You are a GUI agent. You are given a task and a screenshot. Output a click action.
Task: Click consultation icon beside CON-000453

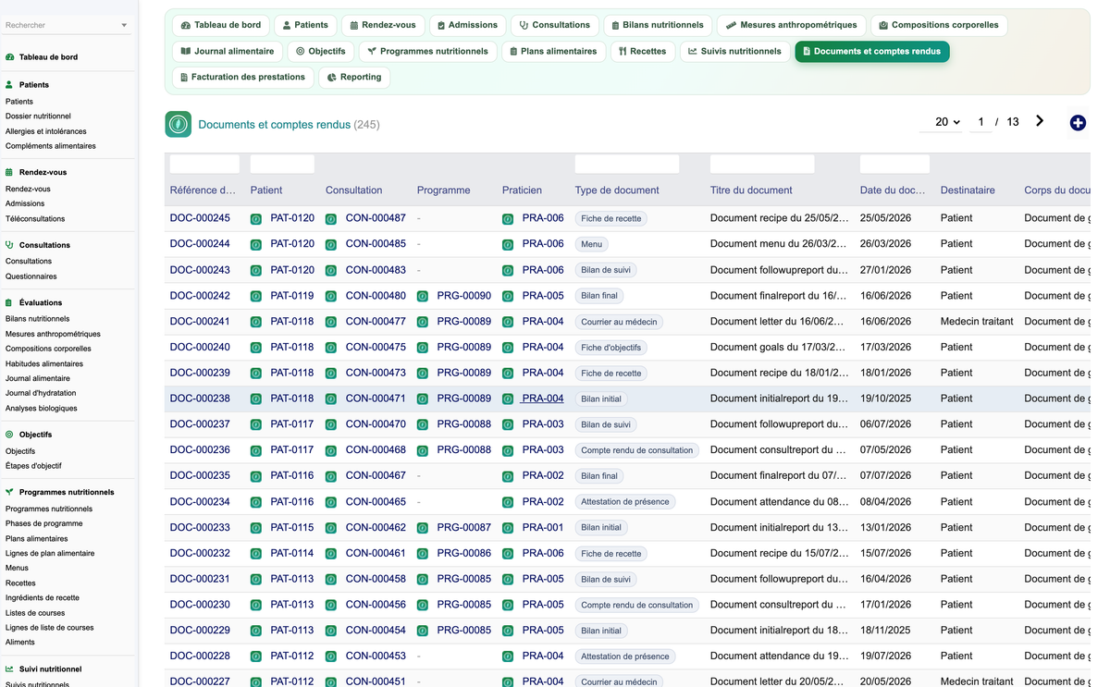click(x=331, y=656)
